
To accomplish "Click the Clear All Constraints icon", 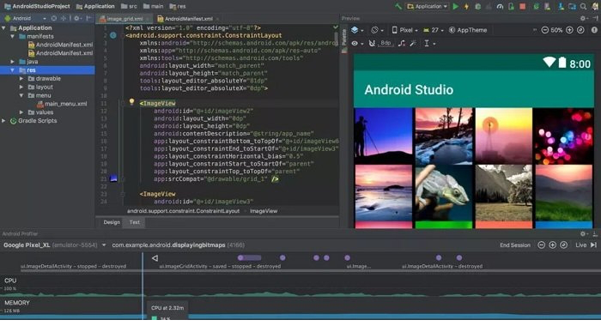I will pos(401,43).
